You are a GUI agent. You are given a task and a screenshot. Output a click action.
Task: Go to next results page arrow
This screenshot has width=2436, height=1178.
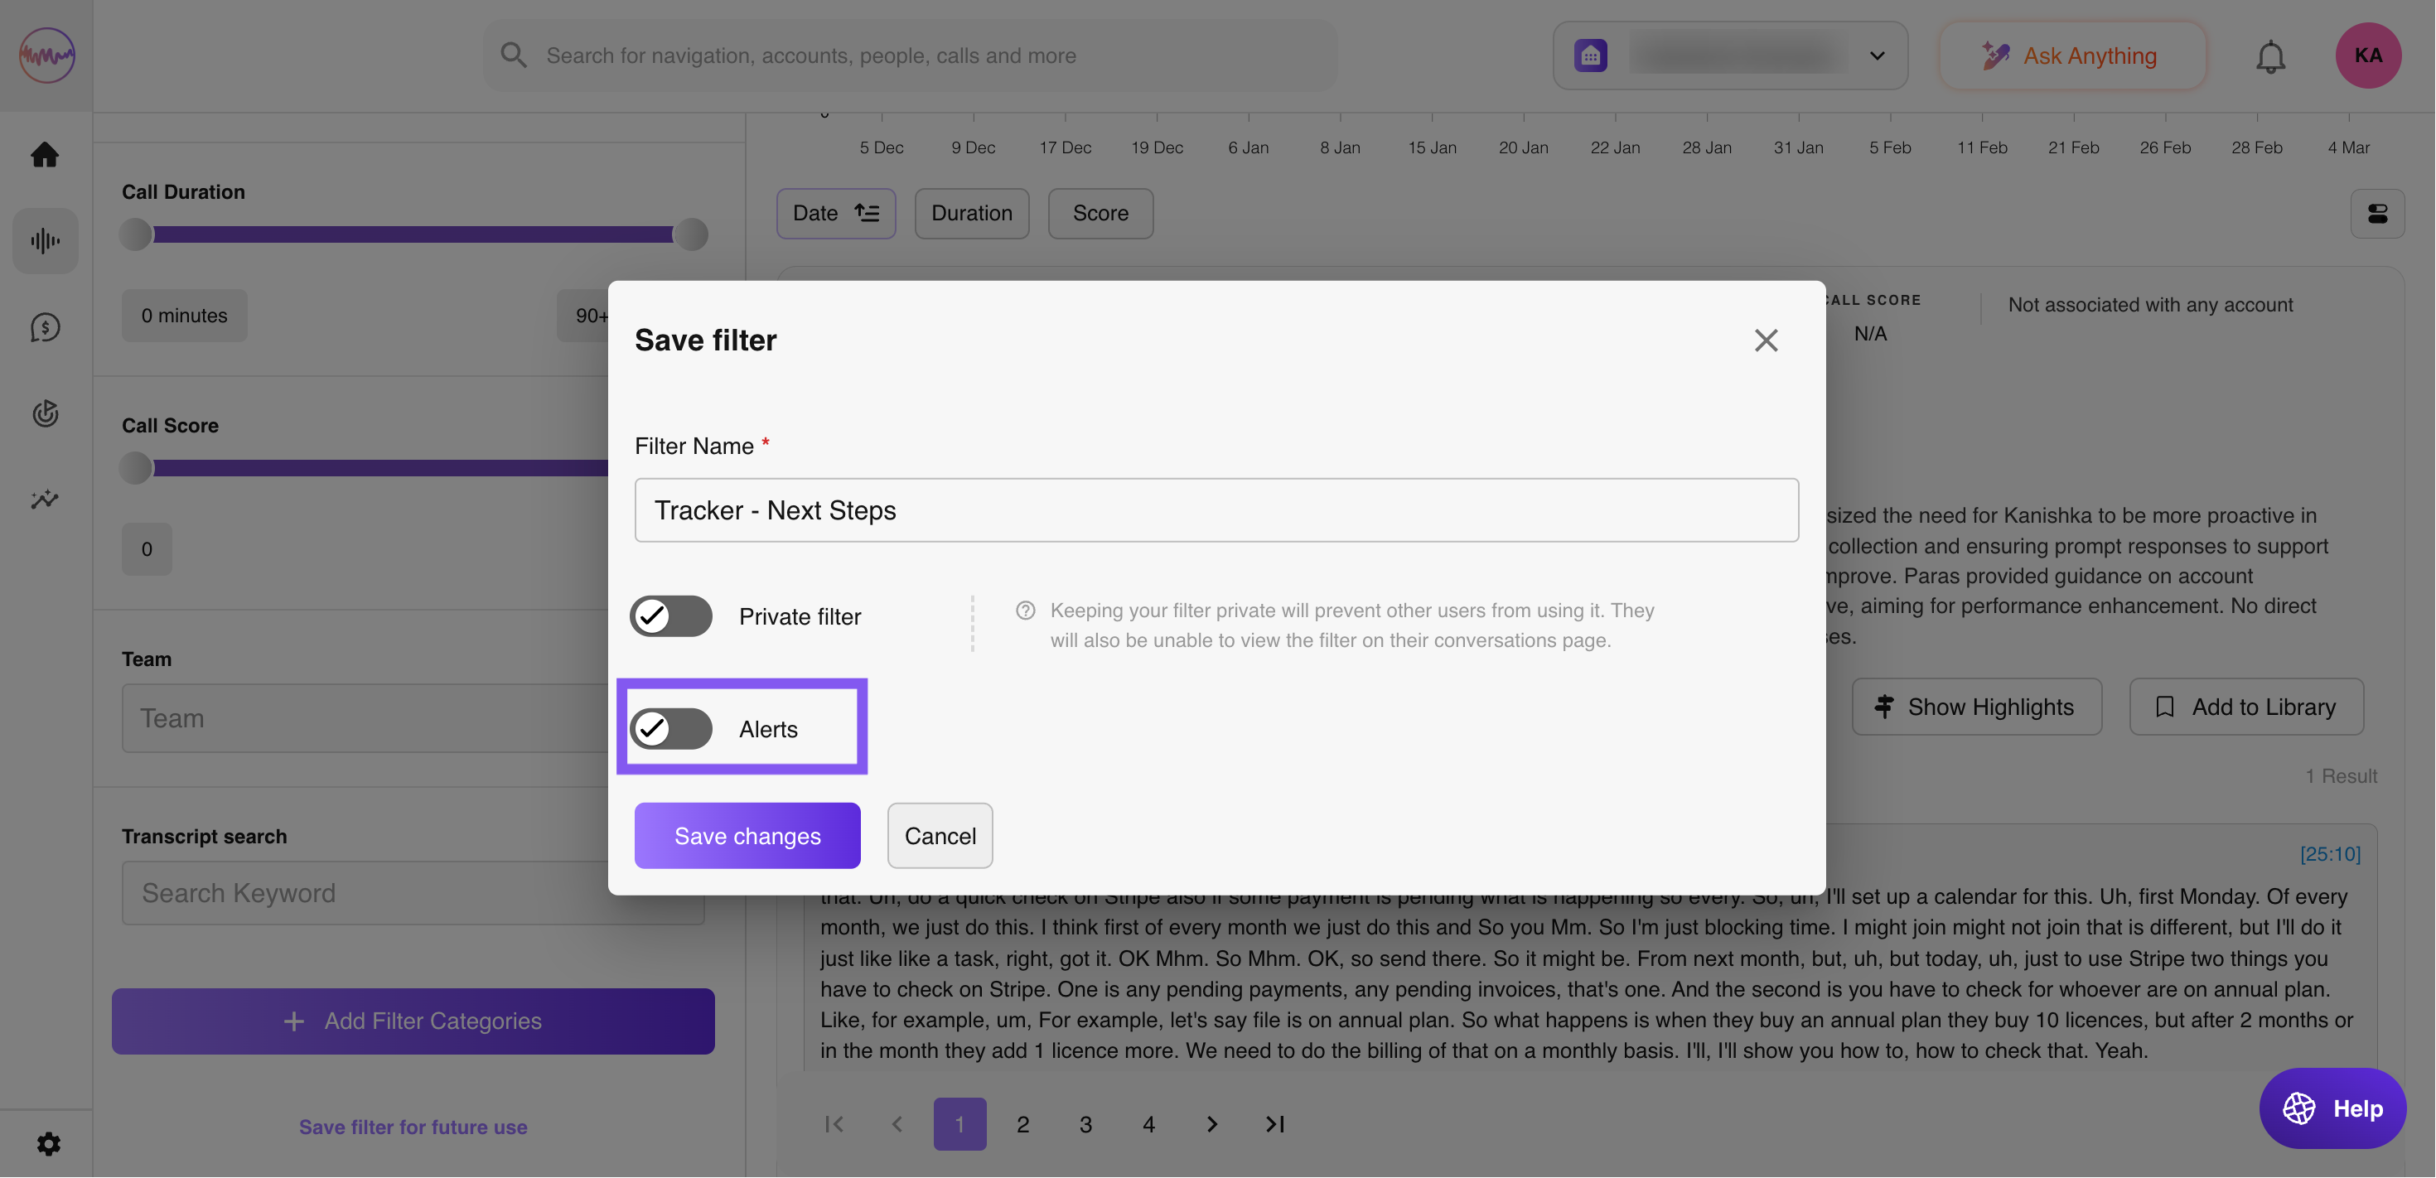click(x=1211, y=1124)
